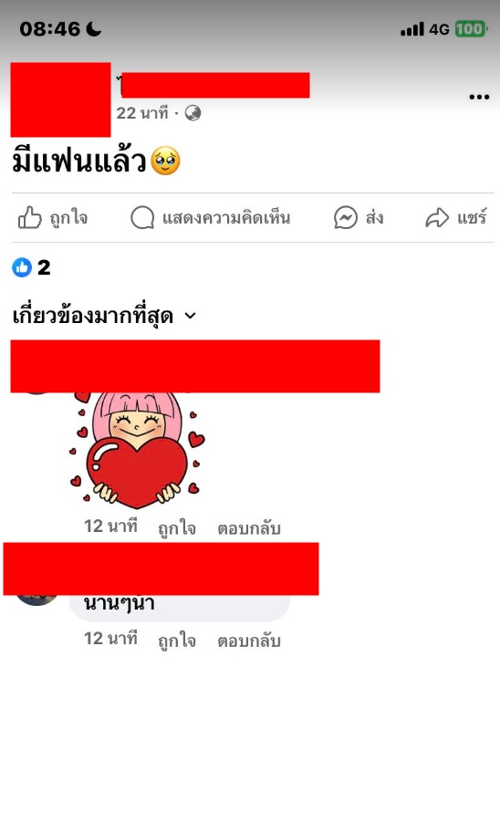Tap the thumbs-up Like icon
500x824 pixels.
pyautogui.click(x=29, y=217)
